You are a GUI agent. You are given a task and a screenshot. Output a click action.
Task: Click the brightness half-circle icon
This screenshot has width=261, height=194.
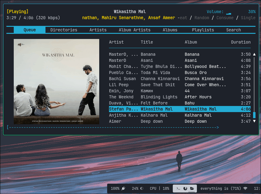pyautogui.click(x=142, y=189)
